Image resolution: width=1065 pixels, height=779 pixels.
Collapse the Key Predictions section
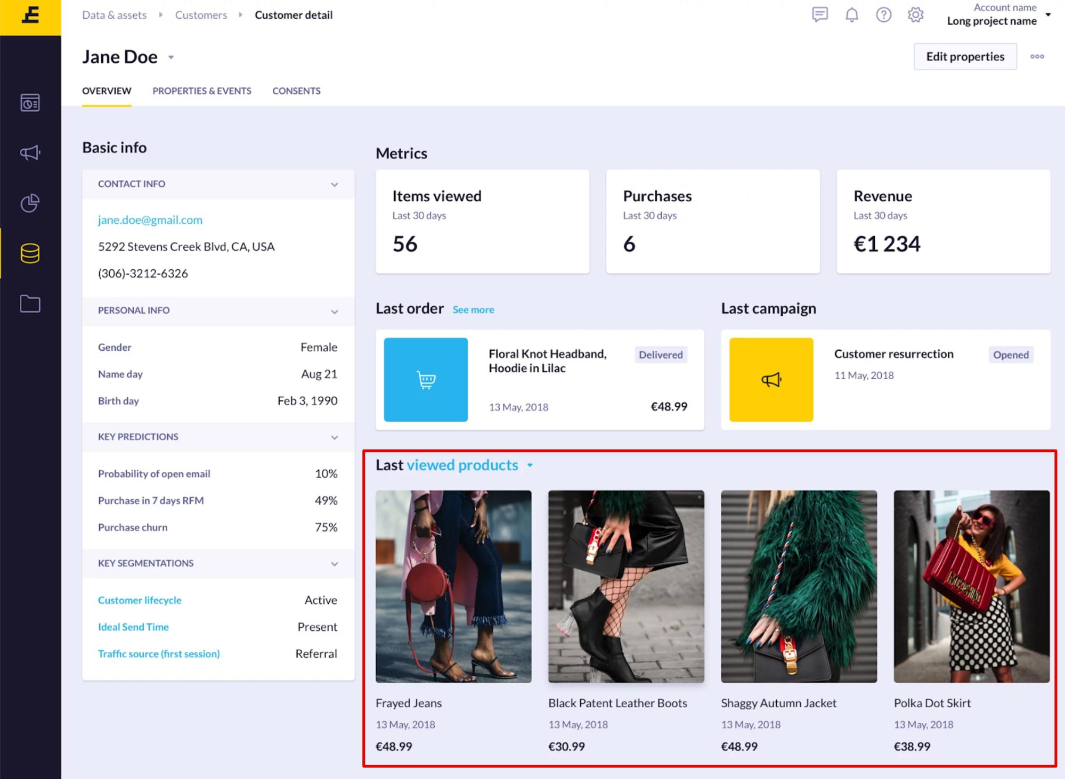(x=334, y=437)
